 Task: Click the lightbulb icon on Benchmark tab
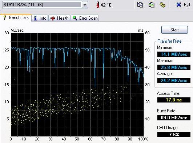point(5,18)
